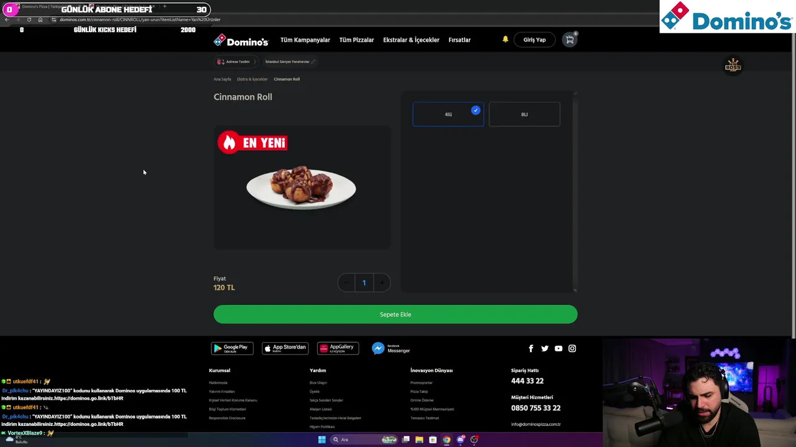Reload the page in browser
The image size is (796, 447).
coord(29,19)
